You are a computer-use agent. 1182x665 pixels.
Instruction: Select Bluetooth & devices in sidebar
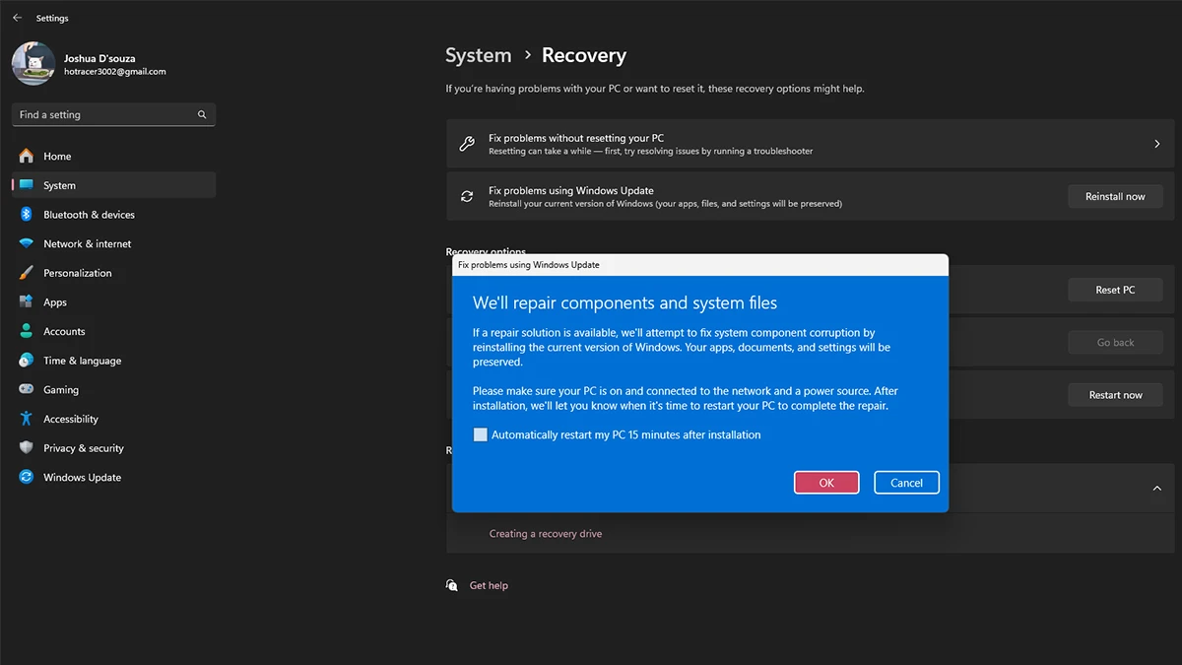113,215
